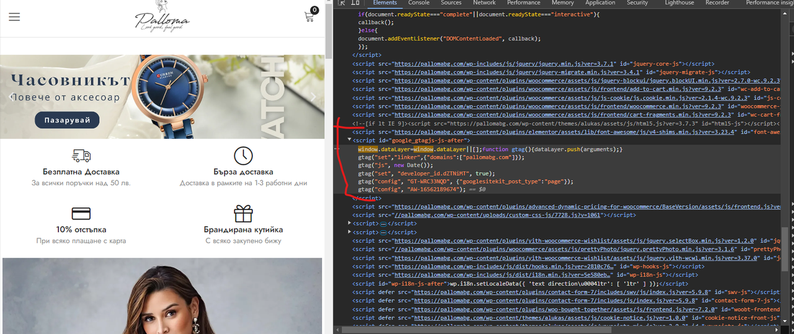Viewport: 794px width, 334px height.
Task: Expand collapsed script node directly above selectBox.min.js line
Action: click(x=349, y=232)
